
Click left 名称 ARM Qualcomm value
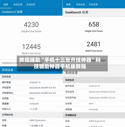coord(37,120)
